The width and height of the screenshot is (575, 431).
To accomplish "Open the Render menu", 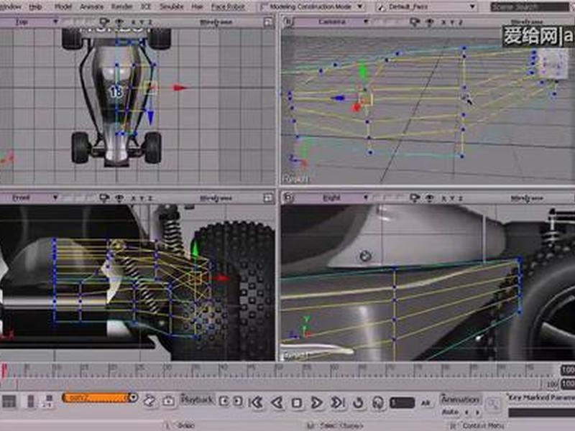I will click(x=121, y=6).
